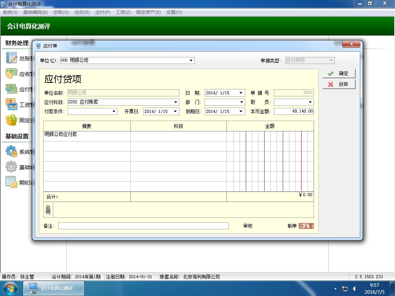
Task: Click the 科目 column header
Action: (178, 126)
